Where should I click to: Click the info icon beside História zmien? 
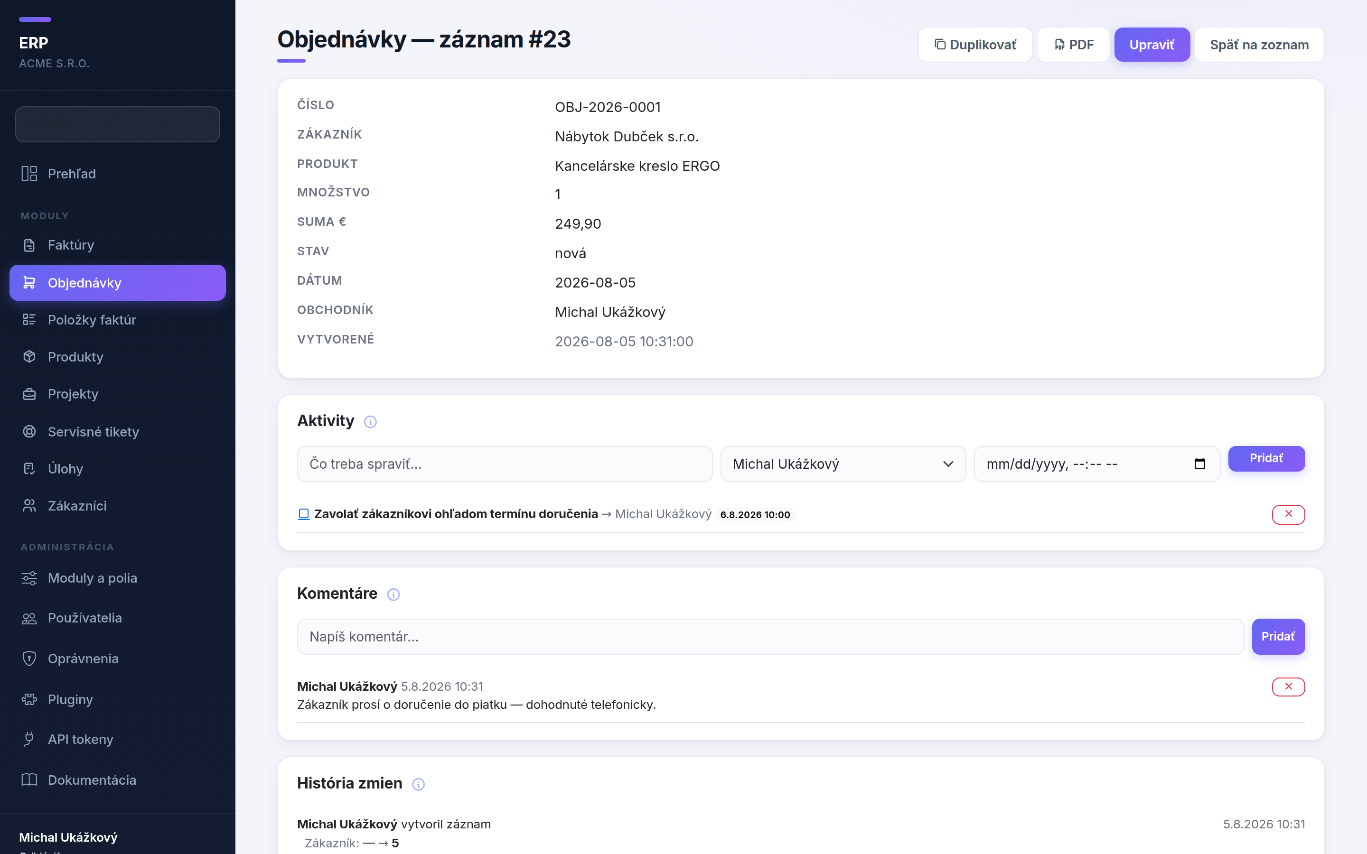[418, 785]
